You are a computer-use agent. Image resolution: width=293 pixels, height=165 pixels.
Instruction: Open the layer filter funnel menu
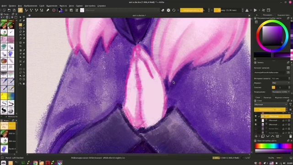(x=290, y=104)
